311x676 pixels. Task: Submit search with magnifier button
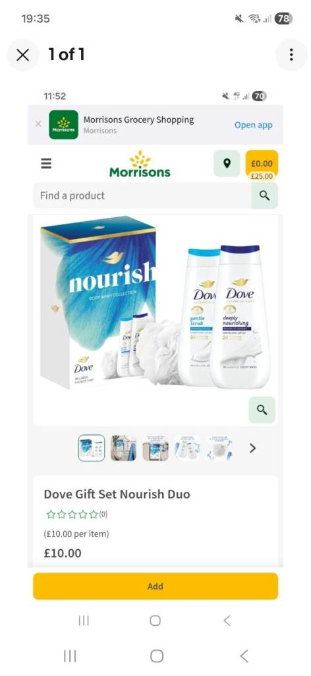[264, 195]
